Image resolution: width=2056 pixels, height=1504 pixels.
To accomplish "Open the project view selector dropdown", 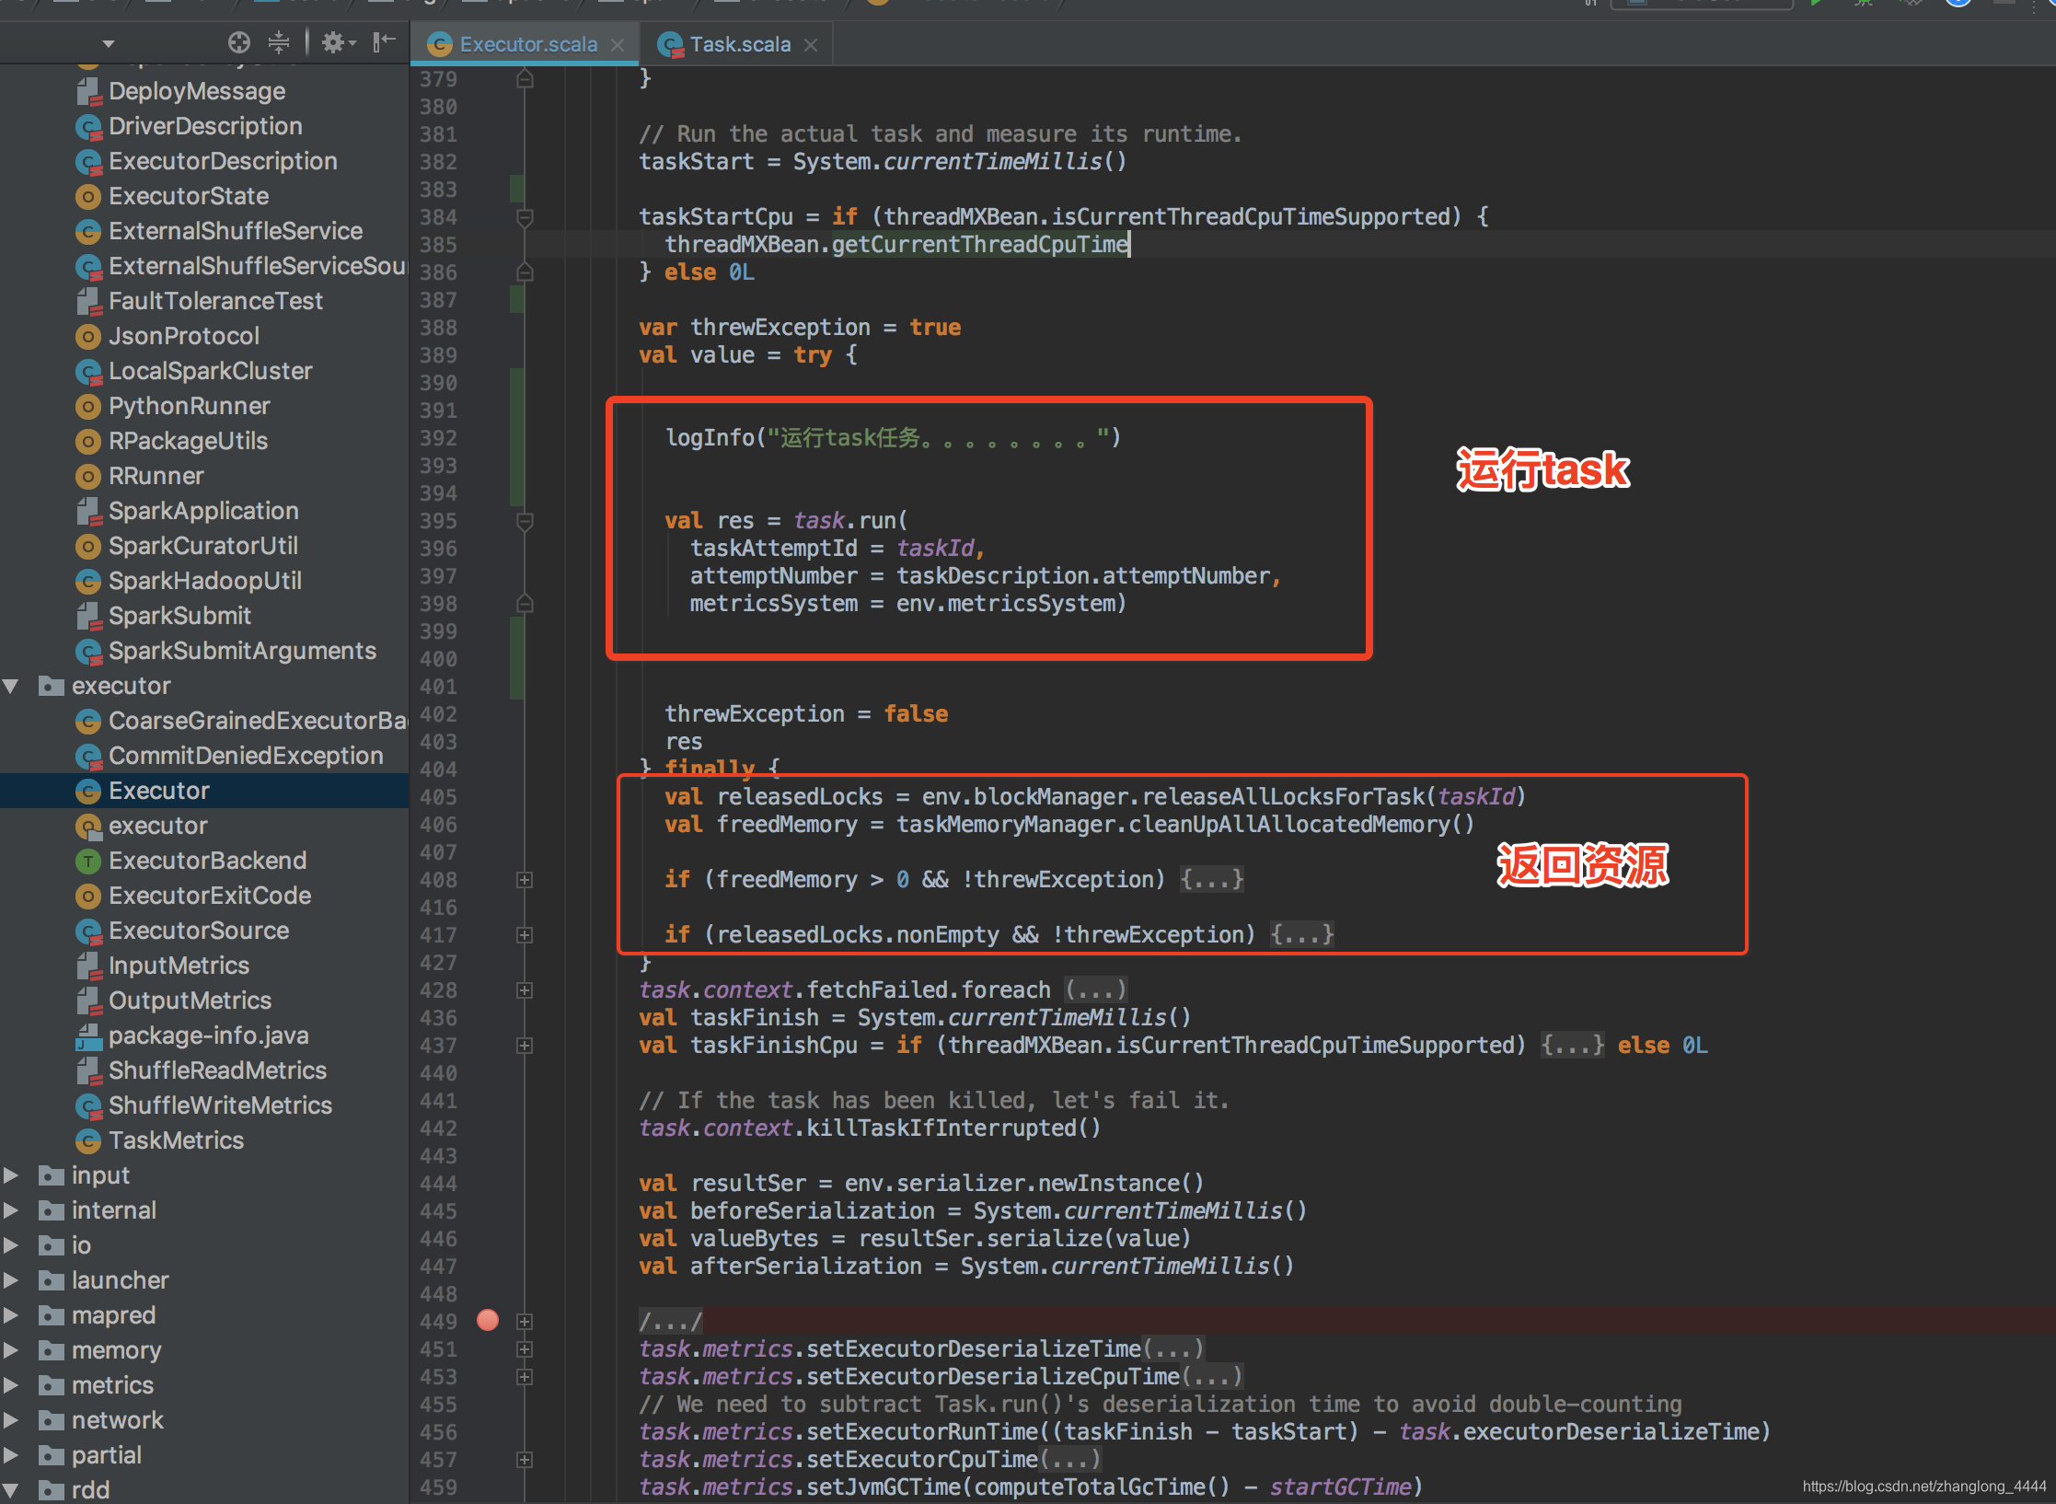I will [x=108, y=42].
